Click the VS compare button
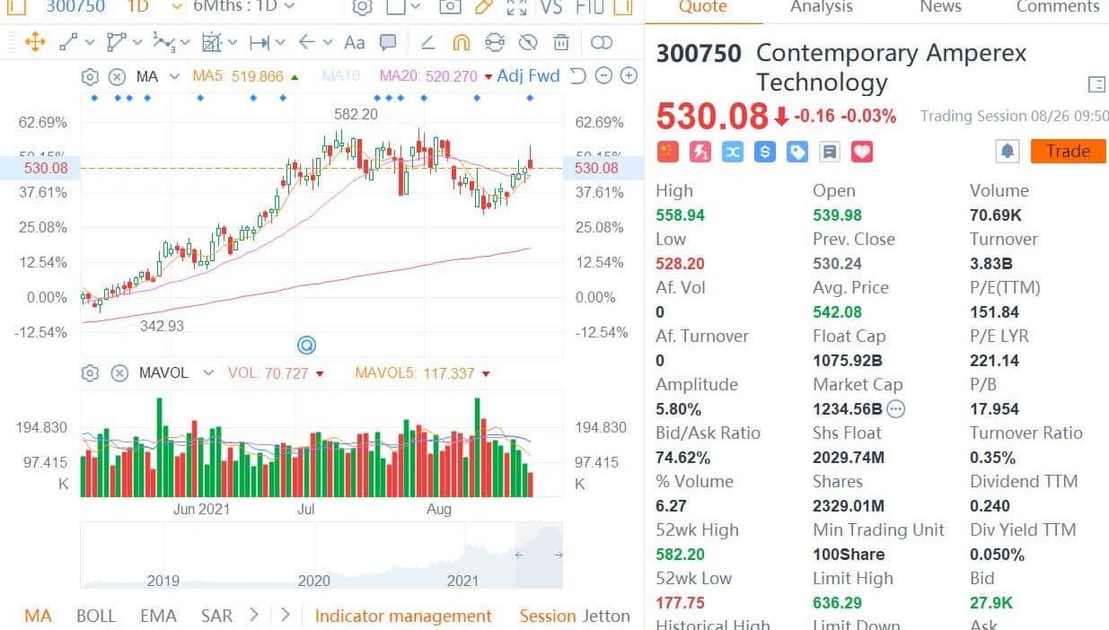1109x630 pixels. pos(551,7)
